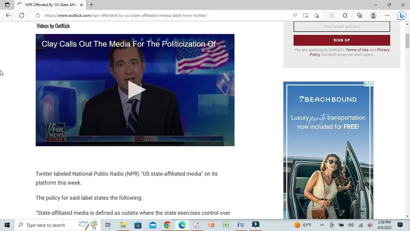Viewport: 410px width, 231px height.
Task: Open Google Chrome from the taskbar
Action: coord(167,225)
